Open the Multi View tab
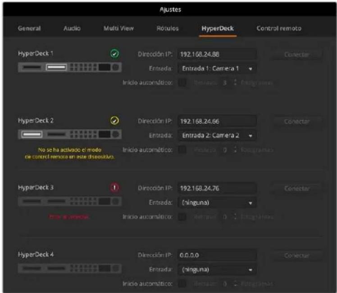Viewport: 337px width, 293px height. (x=118, y=28)
